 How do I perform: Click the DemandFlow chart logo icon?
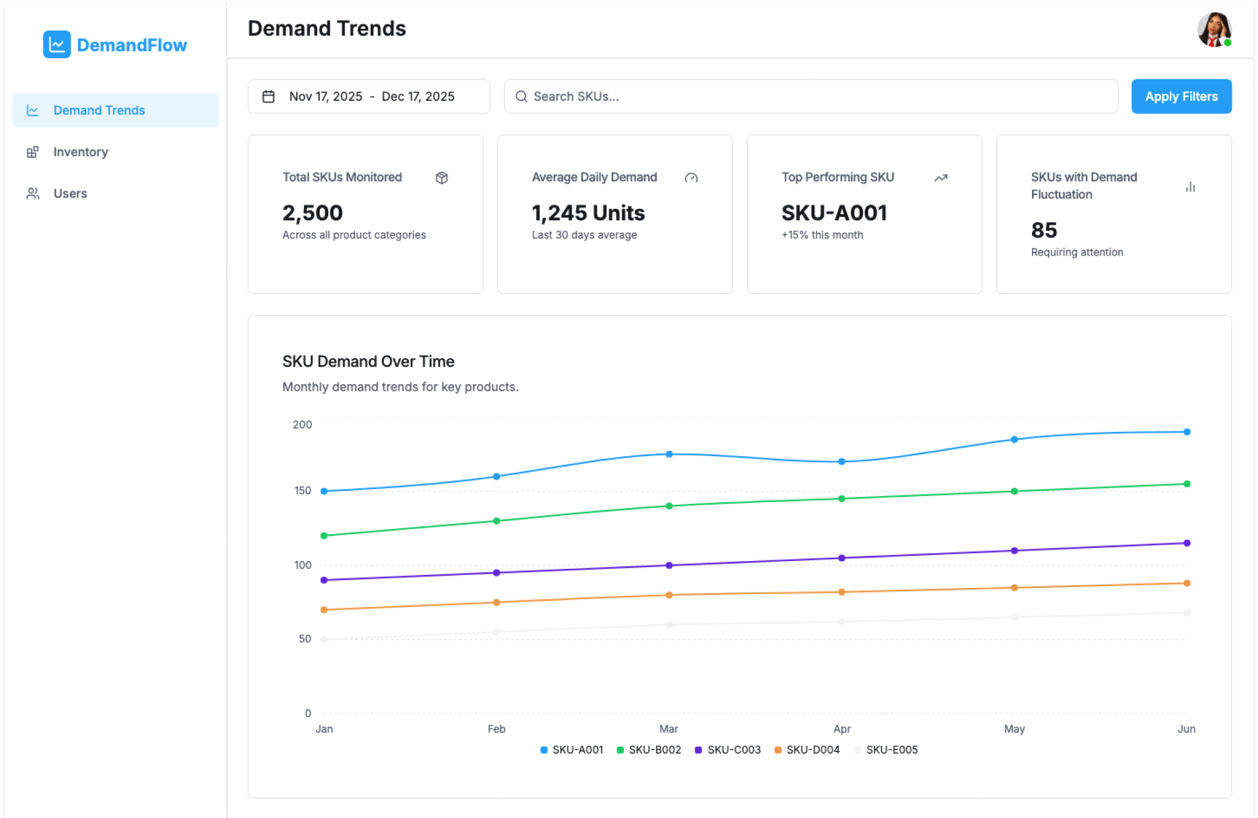point(56,45)
